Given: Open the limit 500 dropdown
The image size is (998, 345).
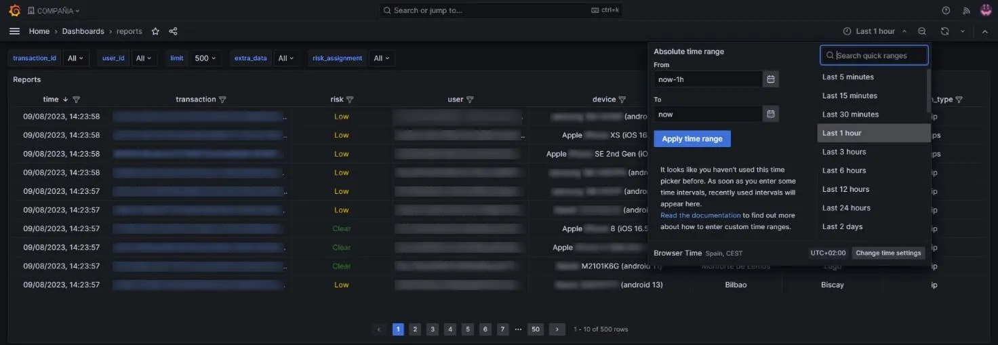Looking at the screenshot, I should (x=205, y=58).
